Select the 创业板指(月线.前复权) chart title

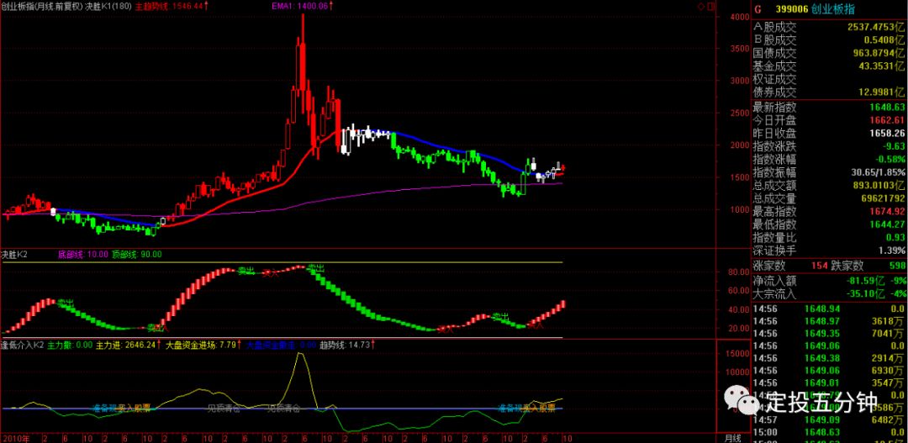tap(42, 7)
